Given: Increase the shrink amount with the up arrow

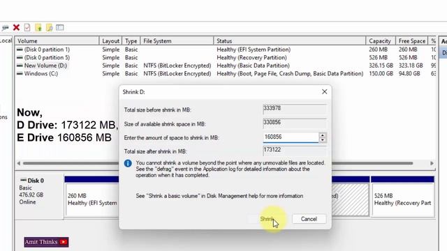Looking at the screenshot, I should tap(323, 135).
